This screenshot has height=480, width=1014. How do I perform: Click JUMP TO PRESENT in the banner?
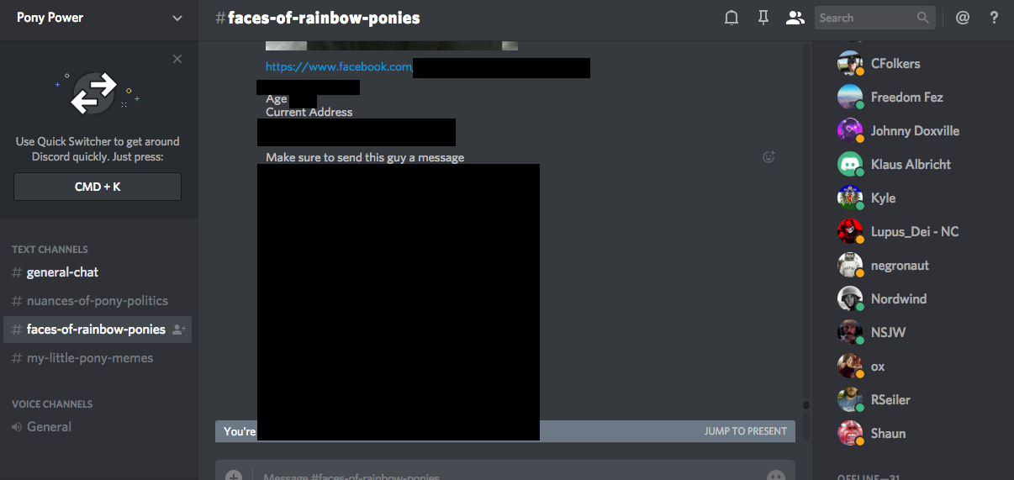pos(746,431)
